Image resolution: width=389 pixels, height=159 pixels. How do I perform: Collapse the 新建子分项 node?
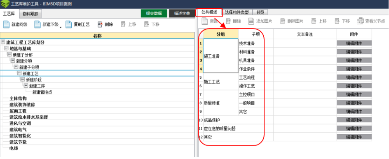16,67
